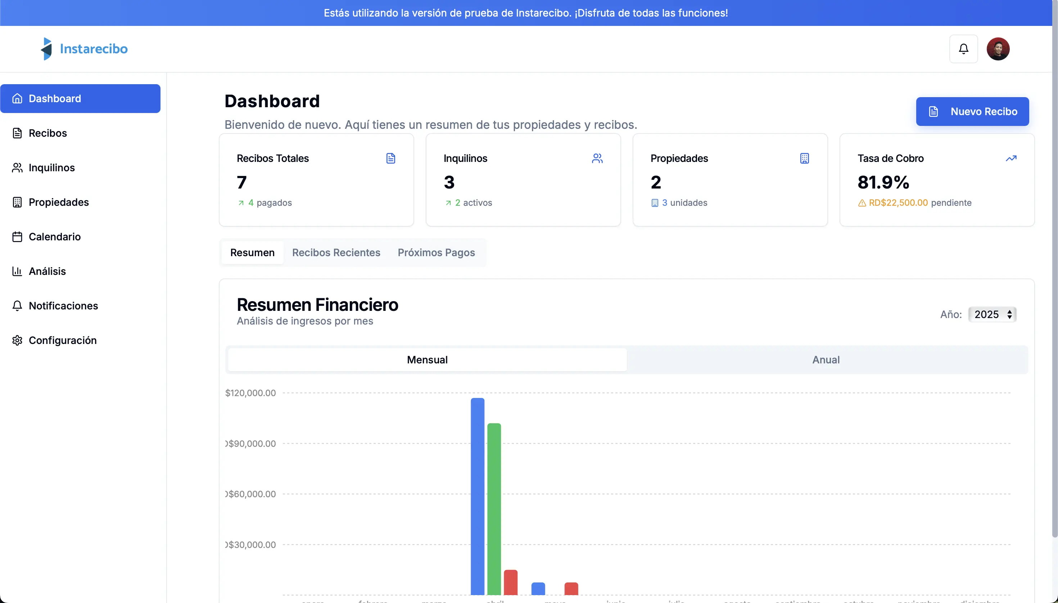
Task: Click the trial version banner text
Action: [526, 13]
